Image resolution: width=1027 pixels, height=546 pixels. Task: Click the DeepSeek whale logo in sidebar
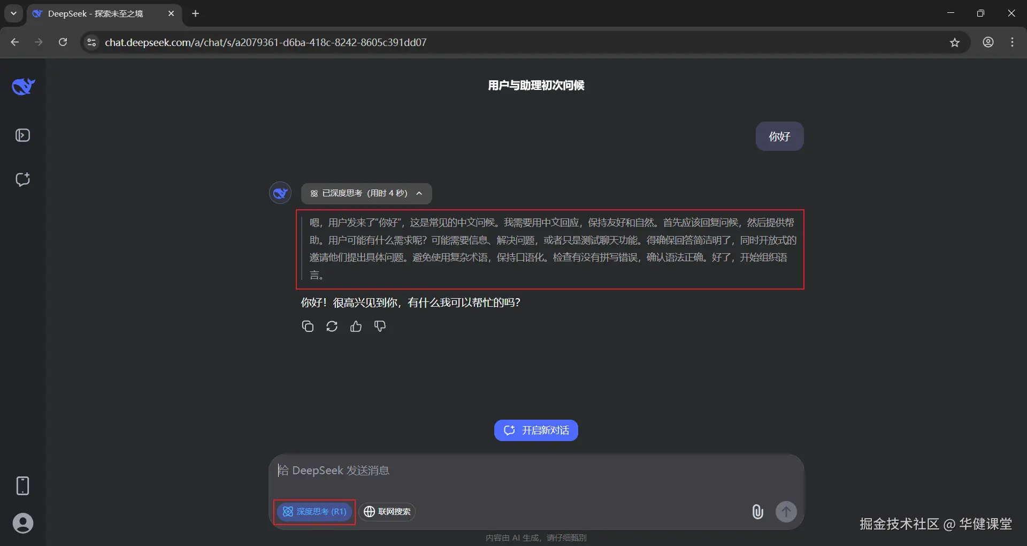23,86
